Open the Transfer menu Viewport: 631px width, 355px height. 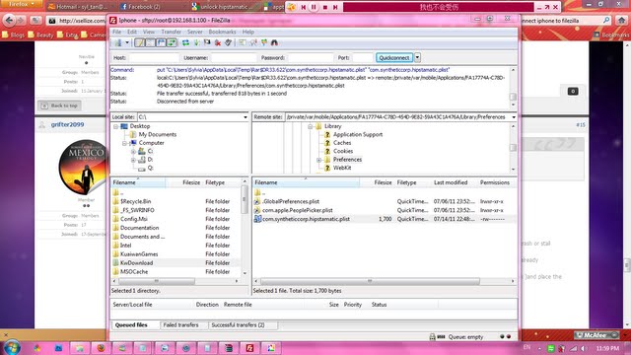click(x=171, y=32)
